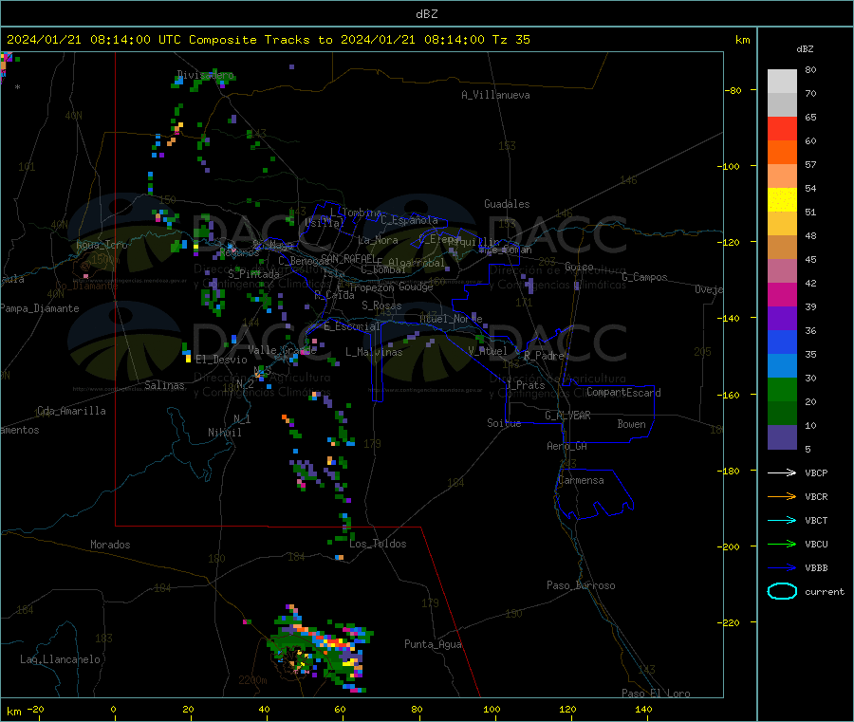Click the dBZ title at top
This screenshot has width=854, height=722.
click(426, 14)
